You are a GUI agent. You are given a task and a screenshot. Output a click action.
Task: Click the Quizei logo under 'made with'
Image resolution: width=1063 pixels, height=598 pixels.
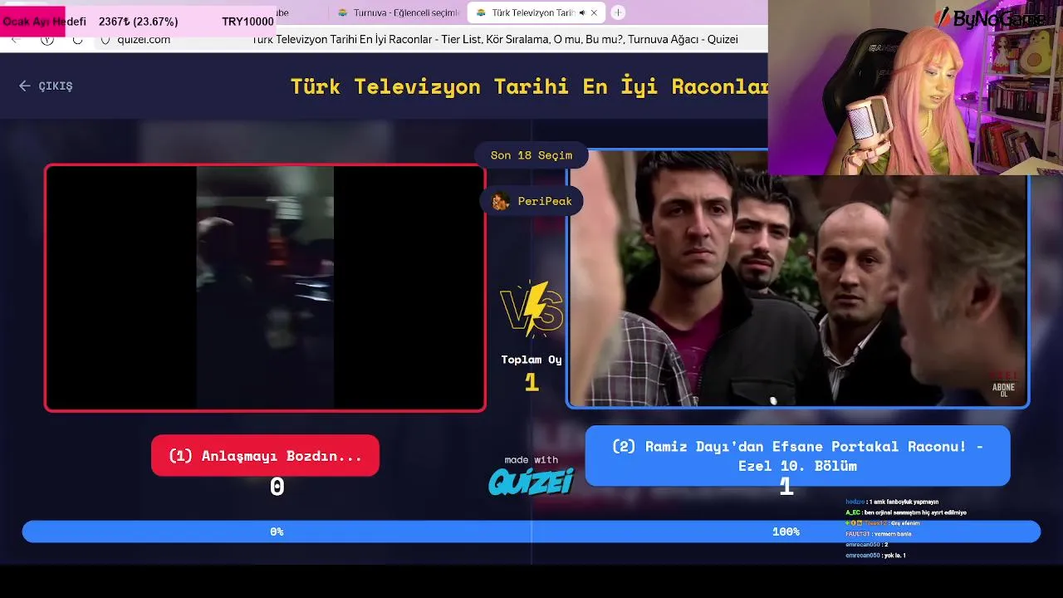click(531, 482)
